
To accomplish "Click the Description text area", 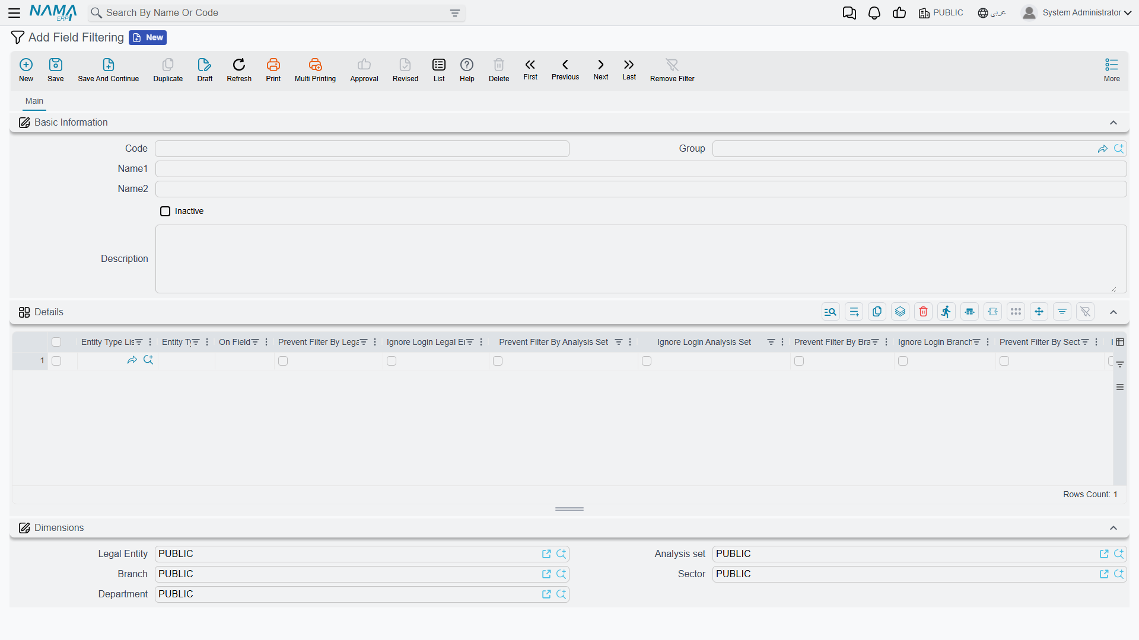I will pos(641,259).
